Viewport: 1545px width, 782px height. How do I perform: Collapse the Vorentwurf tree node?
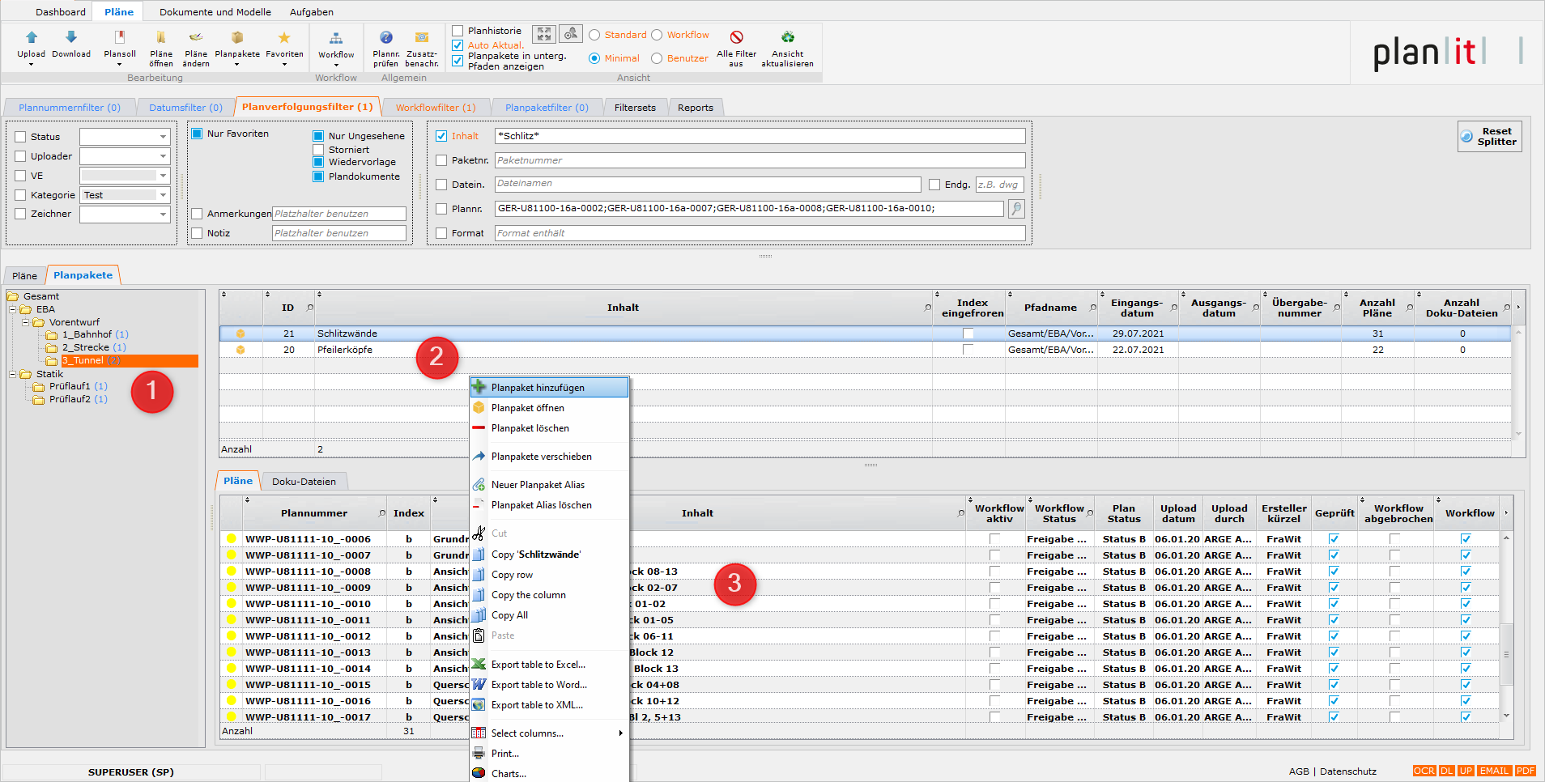[x=25, y=322]
